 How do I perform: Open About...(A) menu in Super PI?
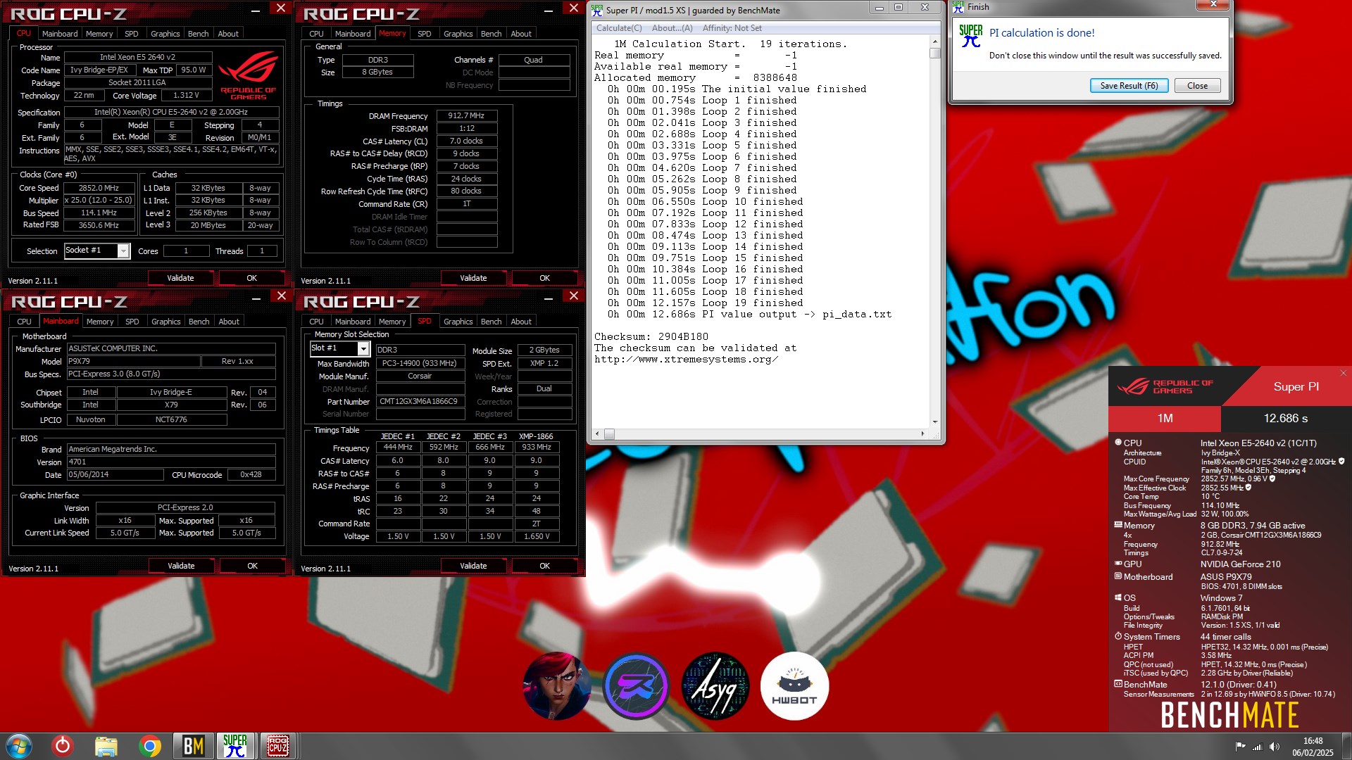[x=672, y=28]
